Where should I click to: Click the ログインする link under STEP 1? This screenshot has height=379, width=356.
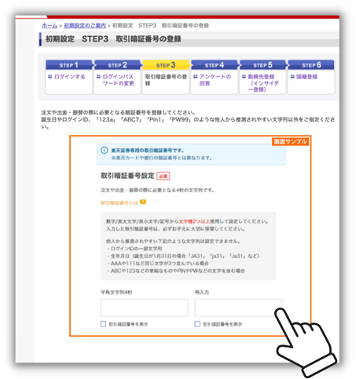(x=70, y=77)
